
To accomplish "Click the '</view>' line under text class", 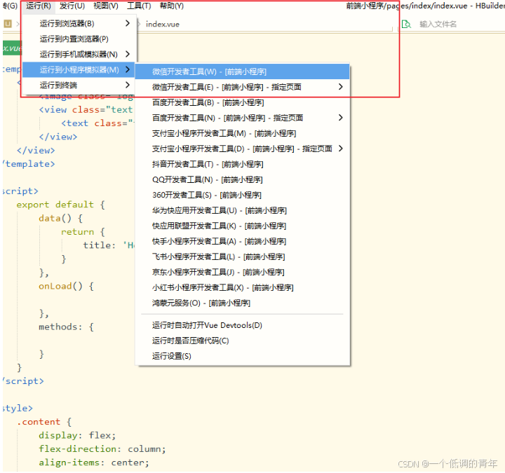I will [x=58, y=137].
